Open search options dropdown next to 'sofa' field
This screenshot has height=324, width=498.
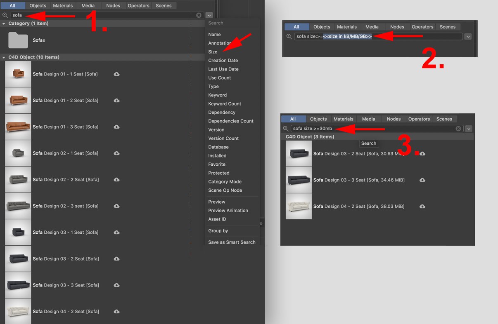pos(209,15)
